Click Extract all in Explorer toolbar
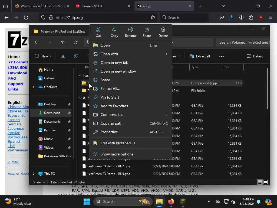Image resolution: width=277 pixels, height=208 pixels. click(x=200, y=56)
